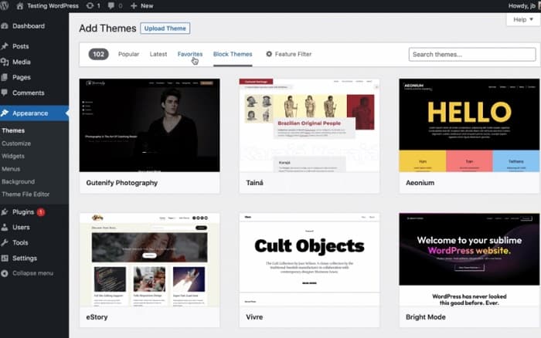
Task: Click the Testing WordPress site link
Action: [53, 6]
